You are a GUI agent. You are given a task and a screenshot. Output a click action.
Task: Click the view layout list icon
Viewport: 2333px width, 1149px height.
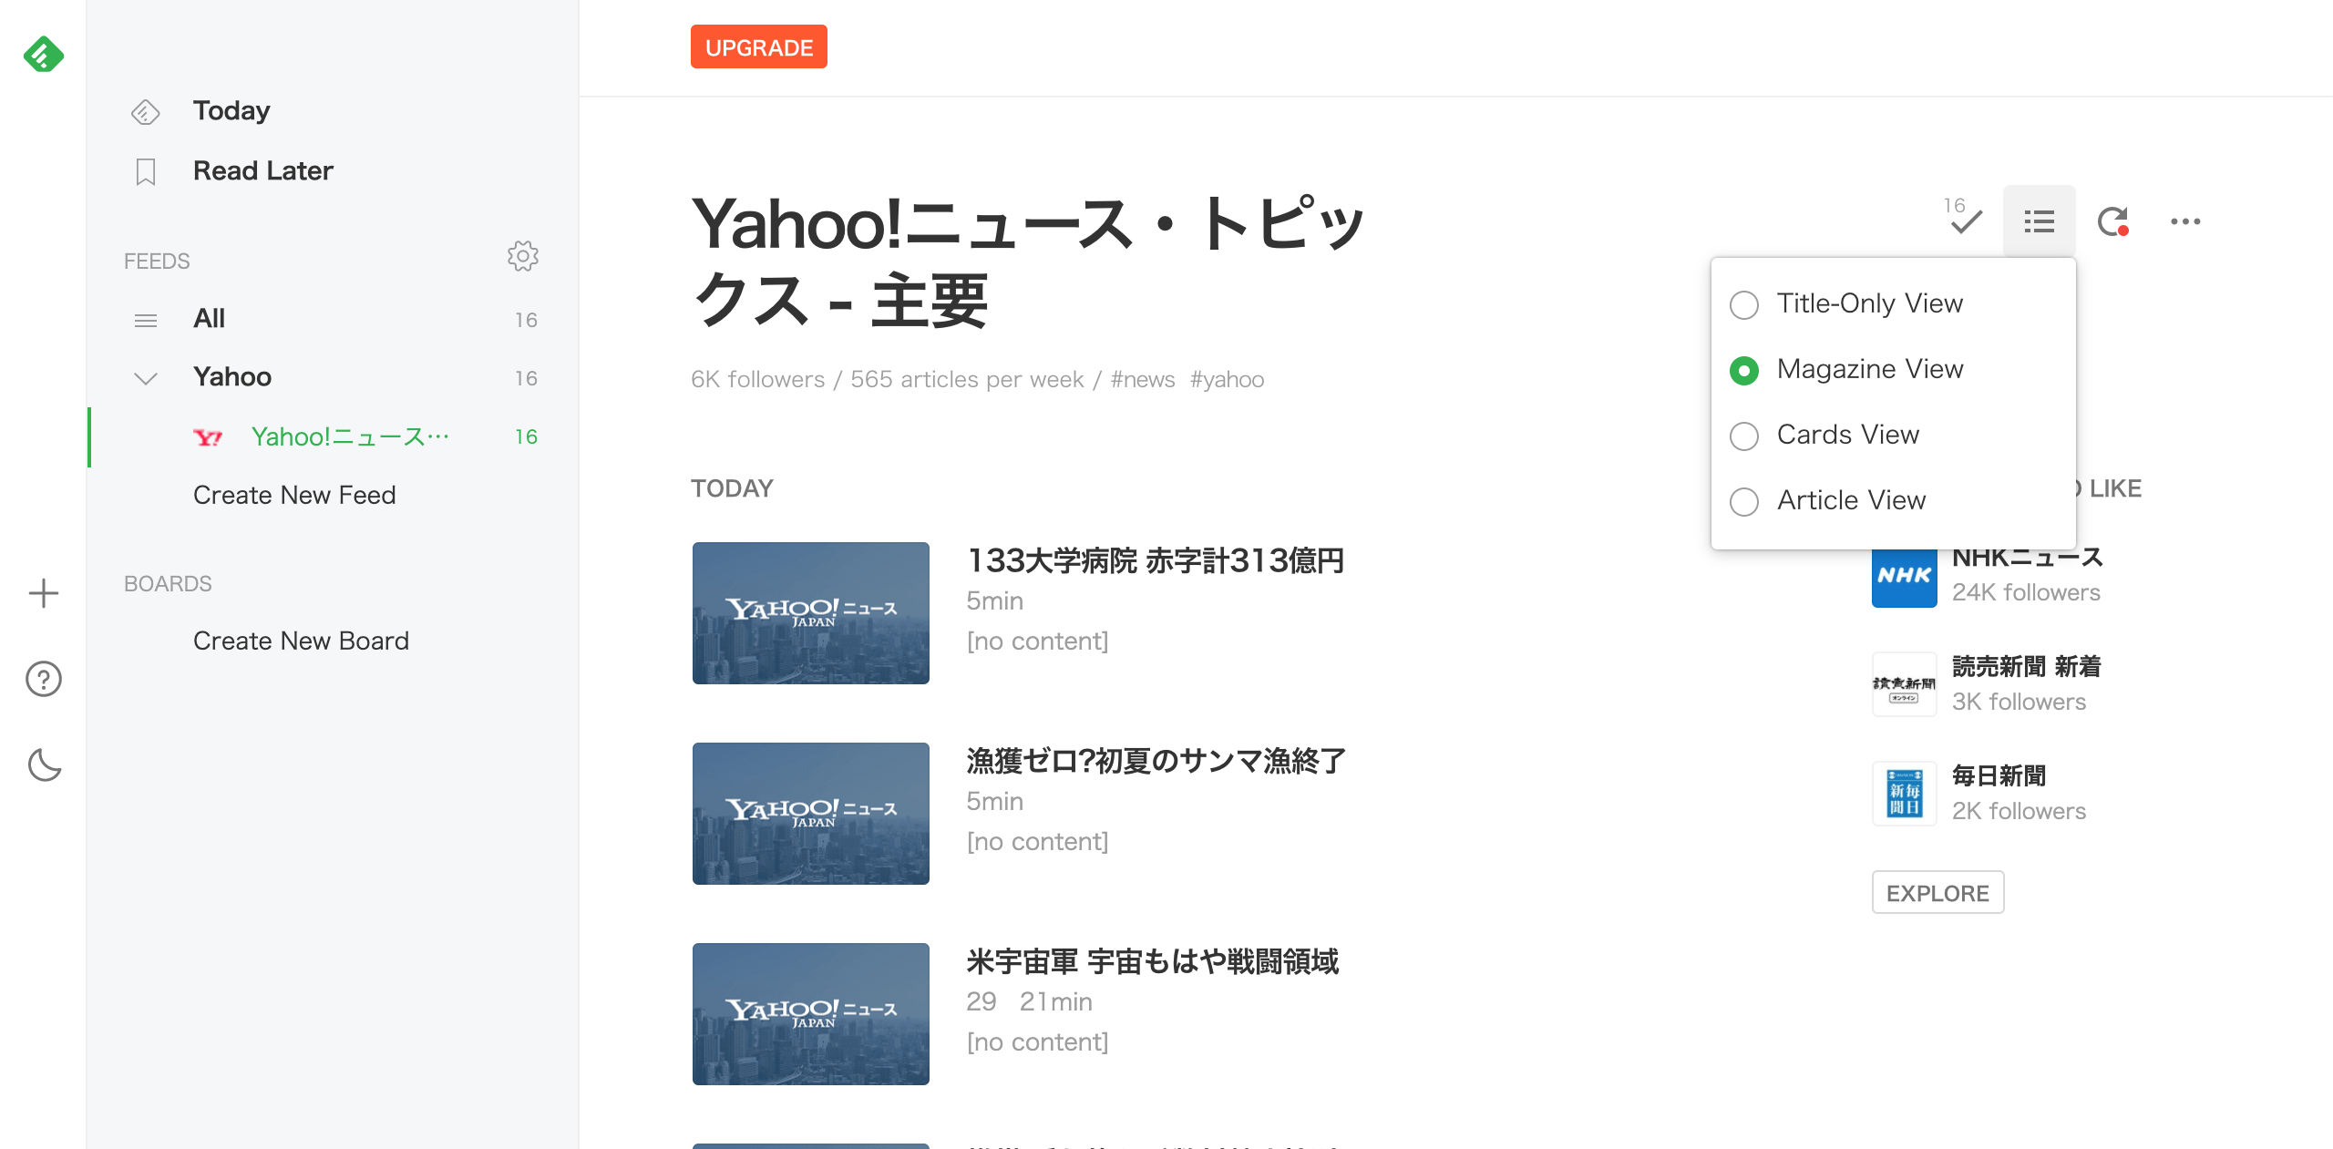pyautogui.click(x=2039, y=221)
